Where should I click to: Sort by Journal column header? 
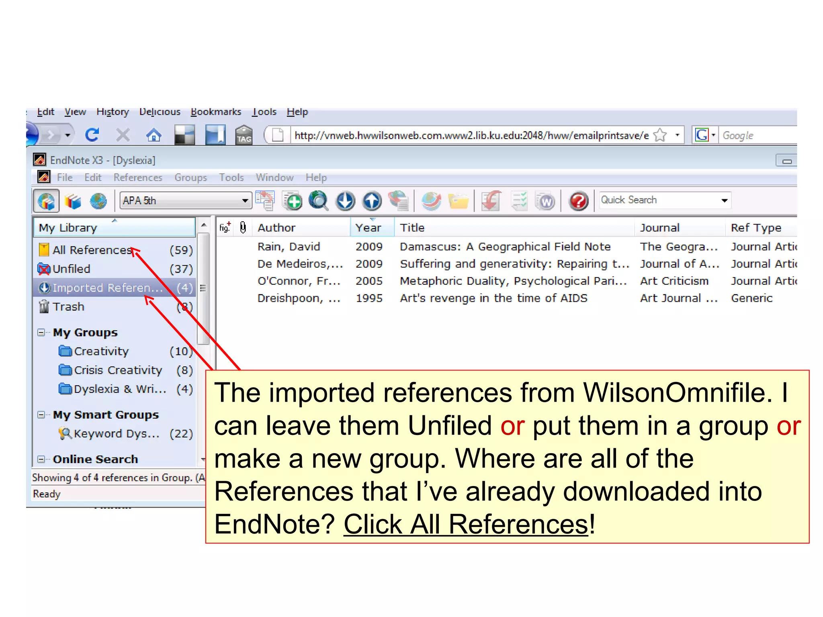tap(680, 227)
